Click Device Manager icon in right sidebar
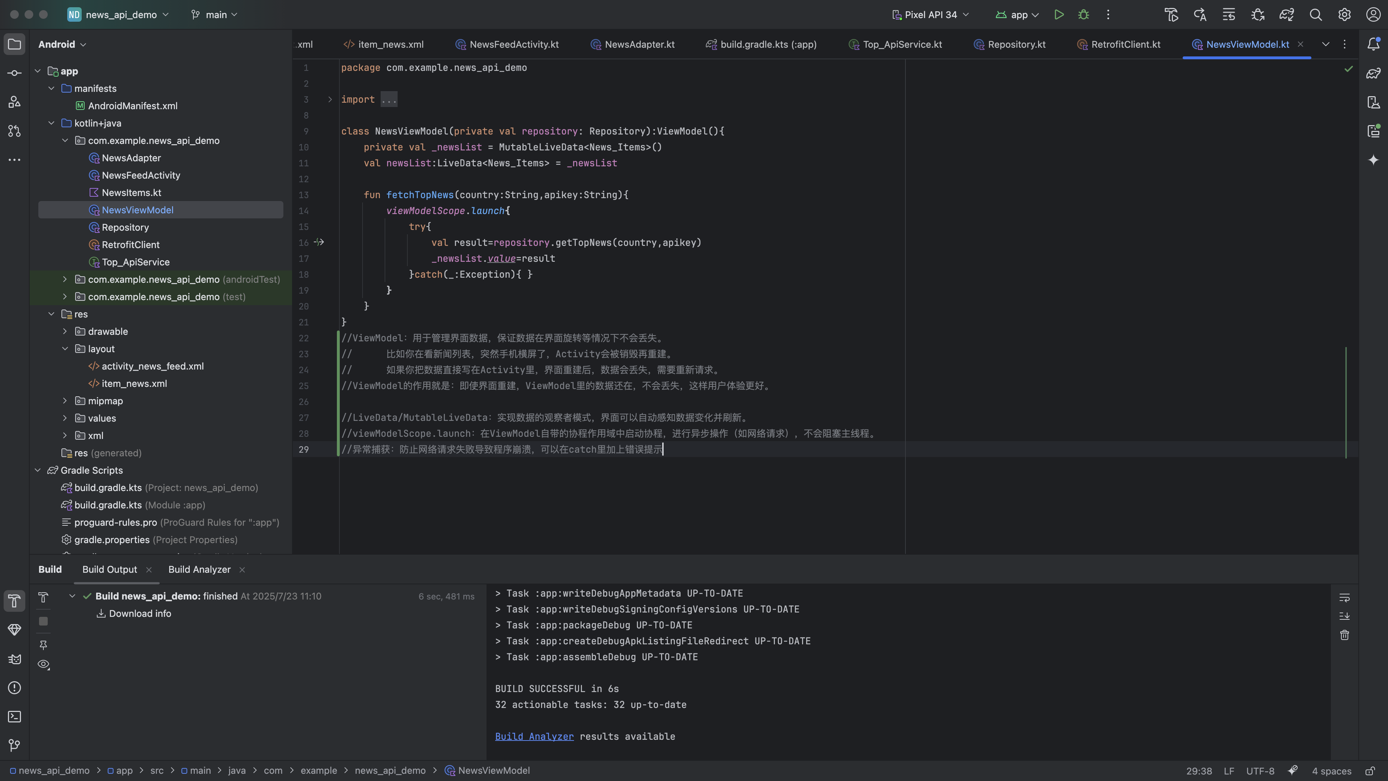Viewport: 1388px width, 781px height. [x=1374, y=102]
